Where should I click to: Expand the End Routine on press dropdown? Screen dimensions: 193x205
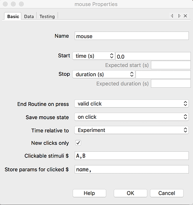tap(131, 104)
